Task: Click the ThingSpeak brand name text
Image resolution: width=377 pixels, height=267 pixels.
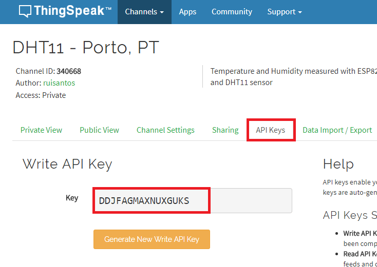Action: [x=72, y=11]
